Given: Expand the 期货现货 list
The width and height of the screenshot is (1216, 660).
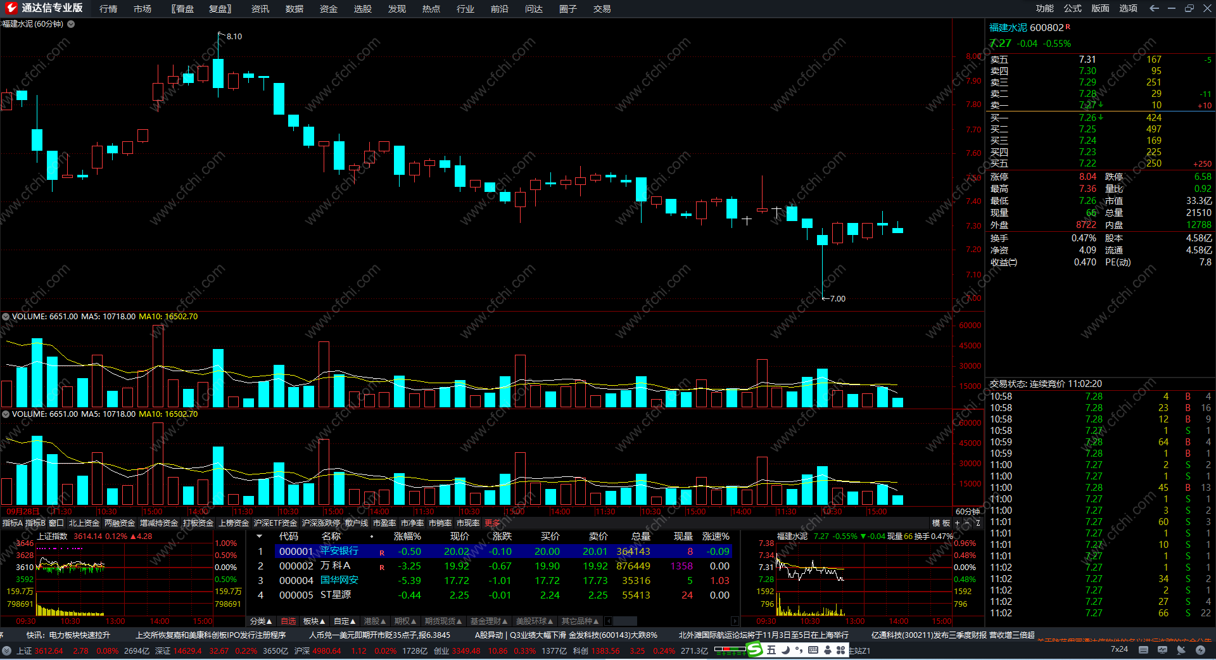Looking at the screenshot, I should pos(443,621).
